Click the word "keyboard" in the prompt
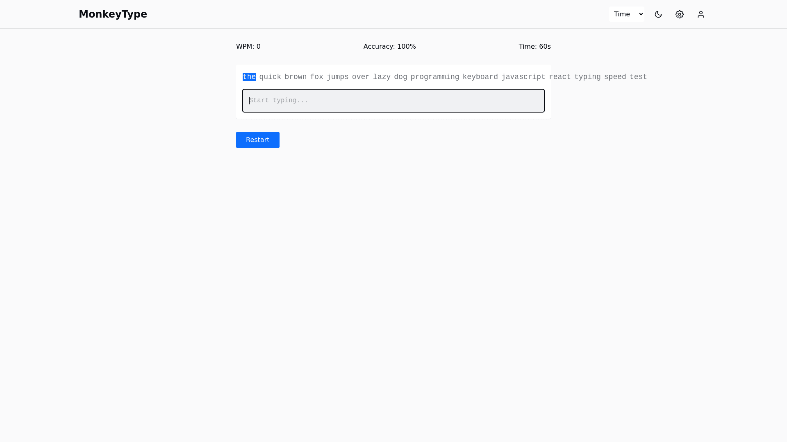Screen dimensions: 787x442 click(480, 77)
